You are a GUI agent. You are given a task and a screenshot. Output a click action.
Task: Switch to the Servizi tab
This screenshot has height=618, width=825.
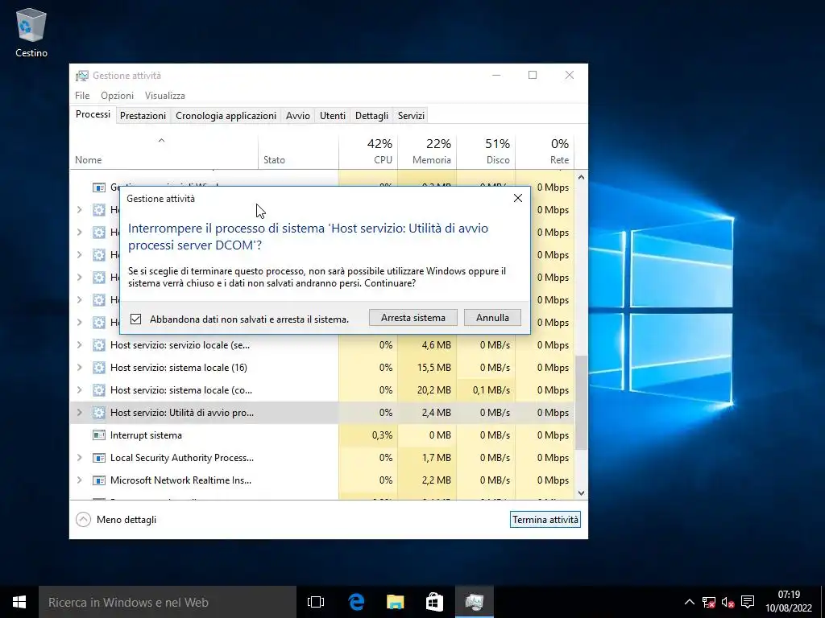(411, 116)
